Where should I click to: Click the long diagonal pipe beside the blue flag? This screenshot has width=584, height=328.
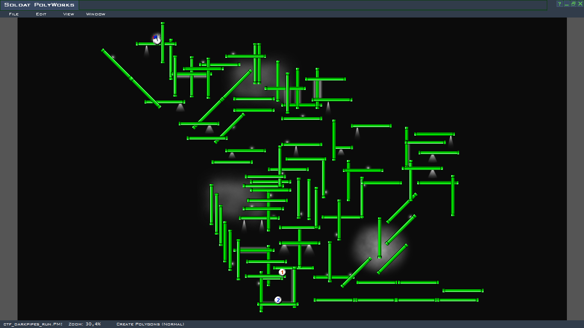click(131, 79)
